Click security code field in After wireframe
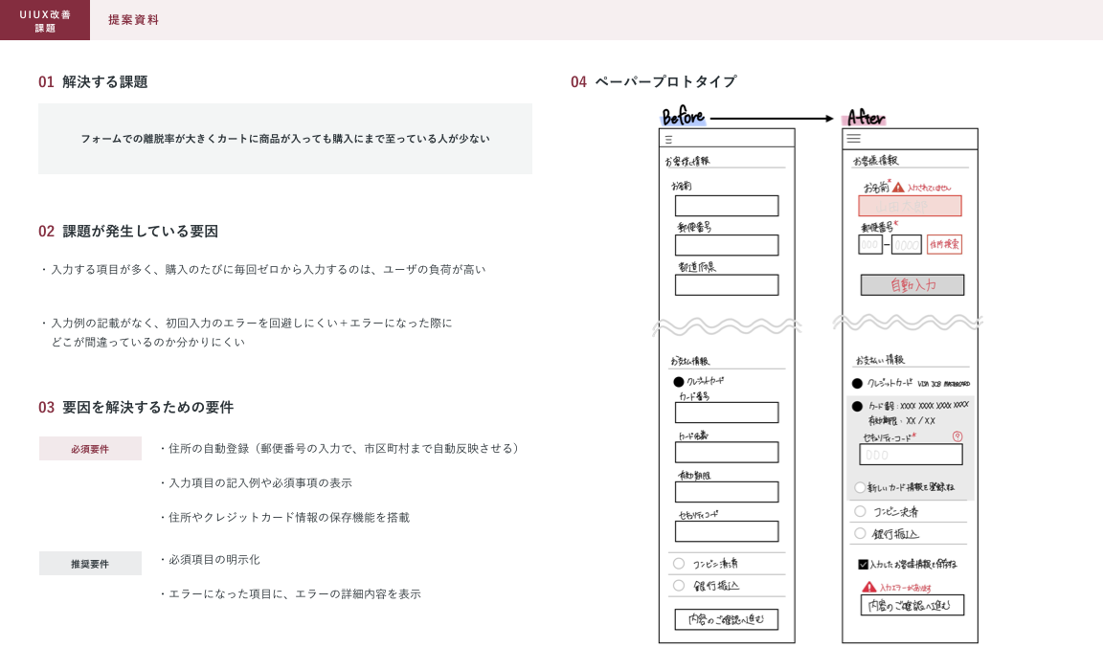The image size is (1103, 670). coord(911,455)
